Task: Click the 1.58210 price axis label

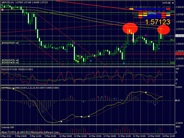Action: click(180, 7)
